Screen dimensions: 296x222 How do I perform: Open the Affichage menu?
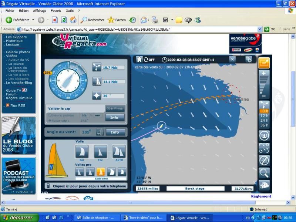(x=40, y=11)
